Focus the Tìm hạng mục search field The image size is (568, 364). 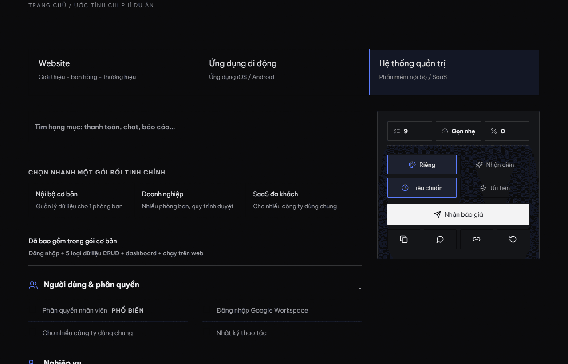[195, 127]
